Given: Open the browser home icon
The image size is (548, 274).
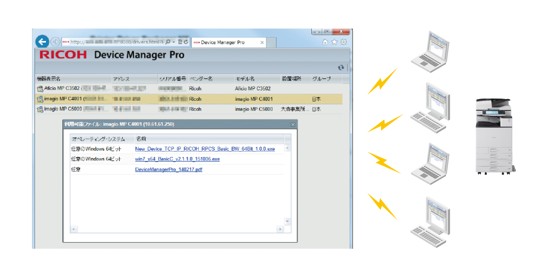Looking at the screenshot, I should (325, 42).
